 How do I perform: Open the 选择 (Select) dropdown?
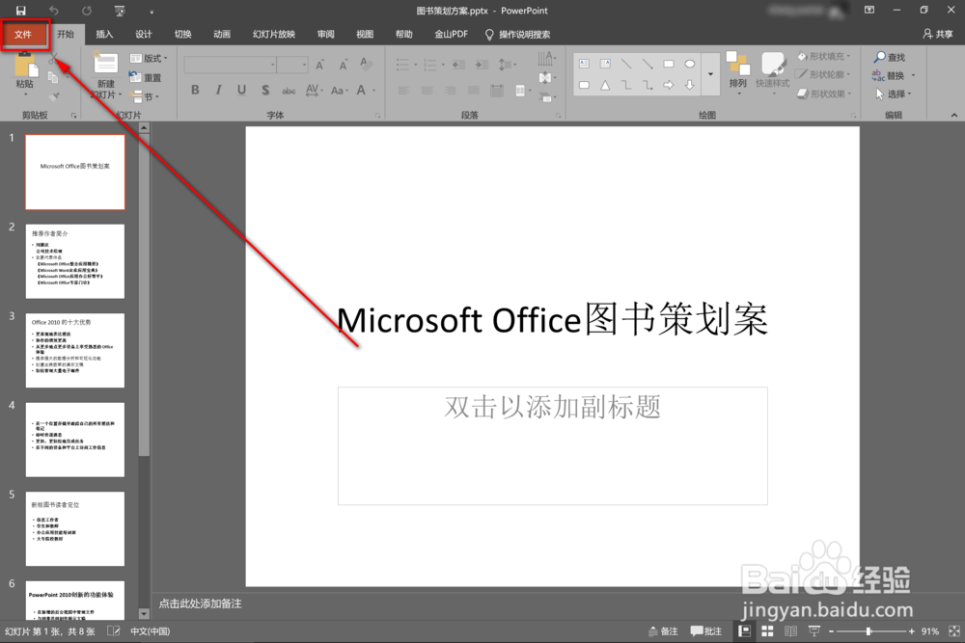coord(893,94)
